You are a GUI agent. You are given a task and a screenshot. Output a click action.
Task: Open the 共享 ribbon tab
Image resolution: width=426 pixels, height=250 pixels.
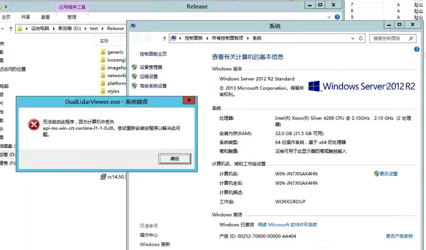pyautogui.click(x=25, y=17)
